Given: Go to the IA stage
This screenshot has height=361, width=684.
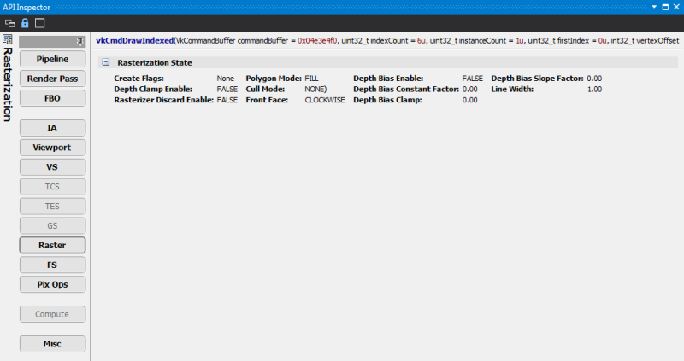Looking at the screenshot, I should point(52,128).
